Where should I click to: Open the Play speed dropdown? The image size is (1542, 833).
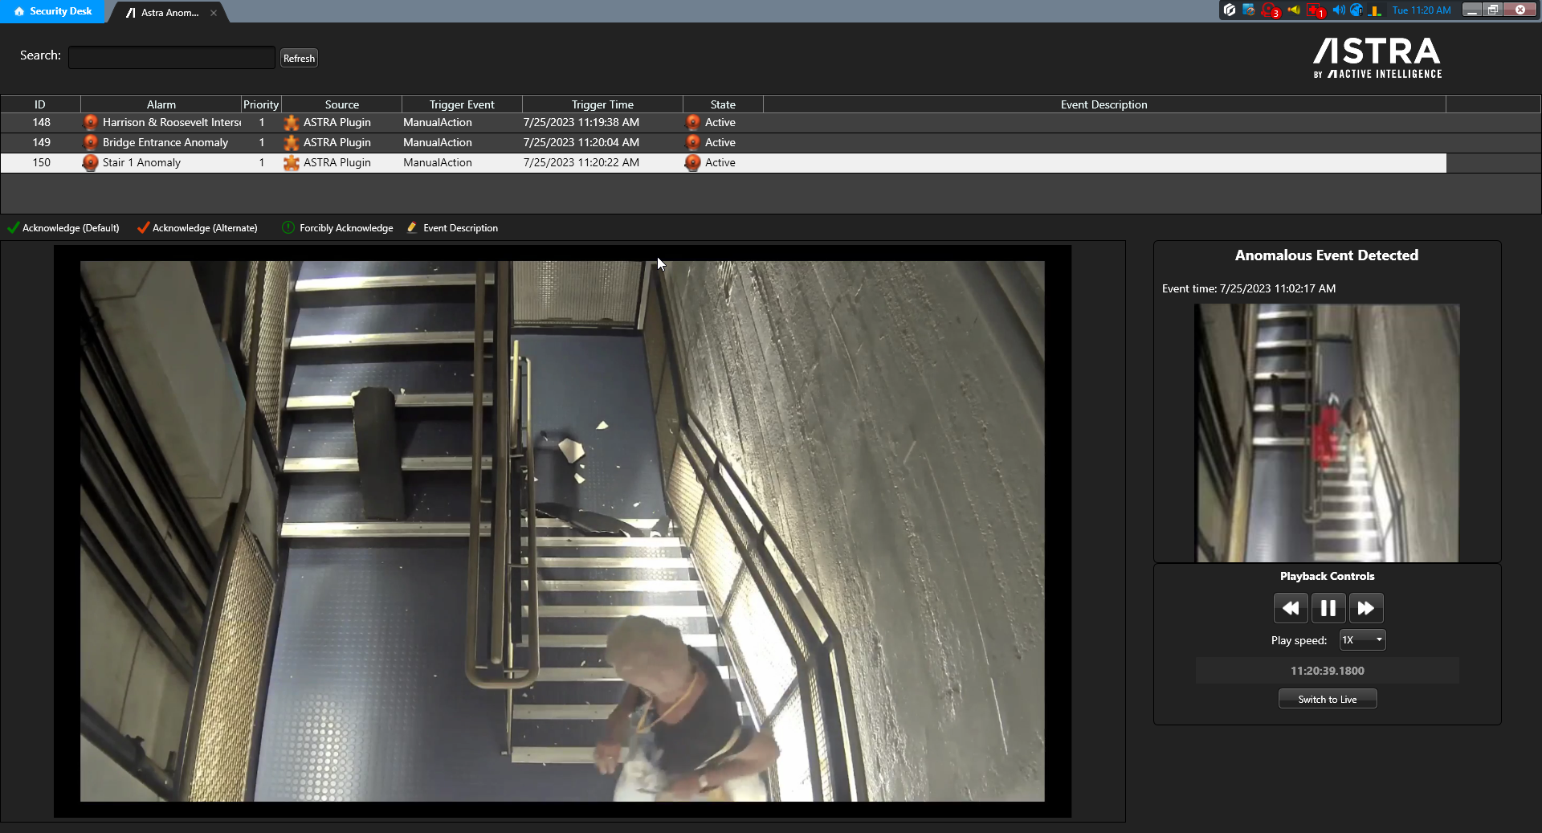coord(1362,640)
